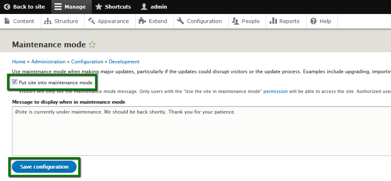Click the Back to site text
391x181 pixels.
pos(29,7)
